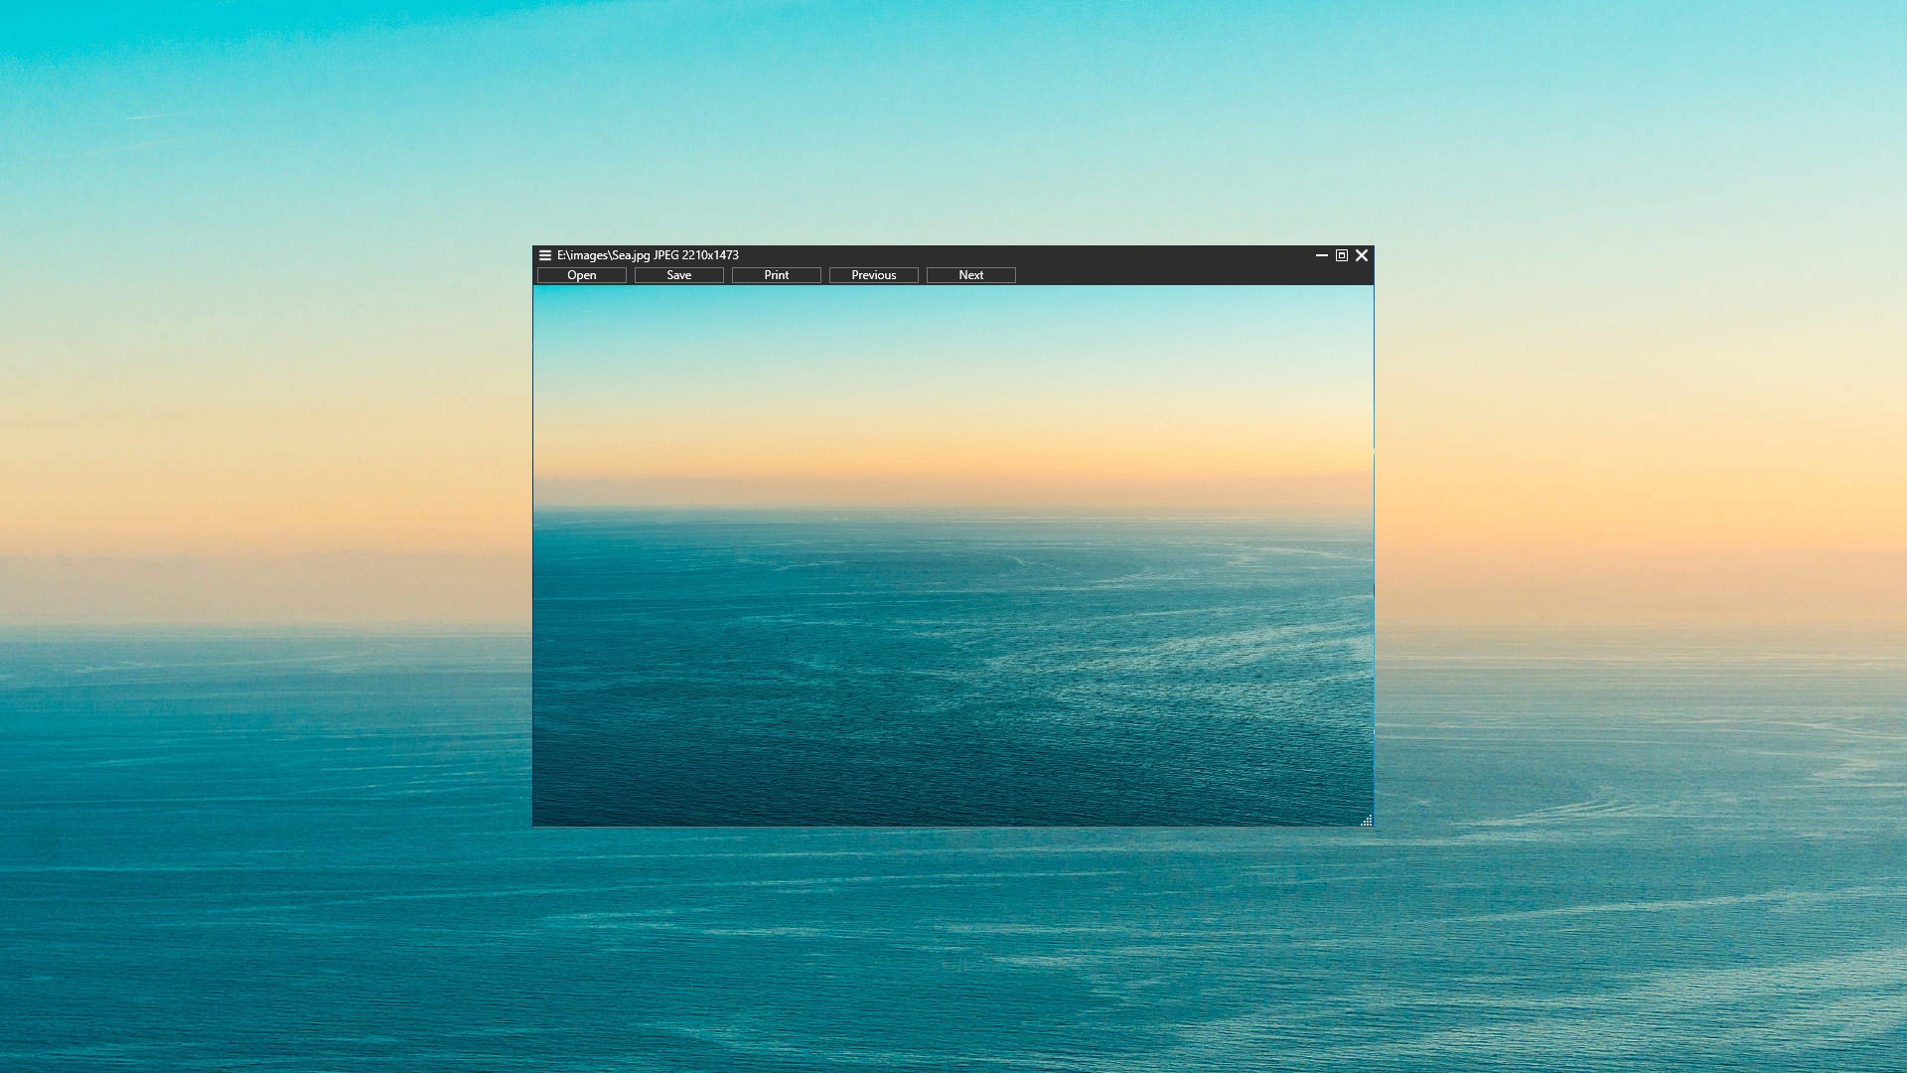Screen dimensions: 1907x1073
Task: Click the horizon line inside the viewer image
Action: [x=953, y=510]
